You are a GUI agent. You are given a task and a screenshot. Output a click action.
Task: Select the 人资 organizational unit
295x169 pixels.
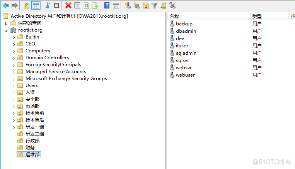pyautogui.click(x=30, y=92)
